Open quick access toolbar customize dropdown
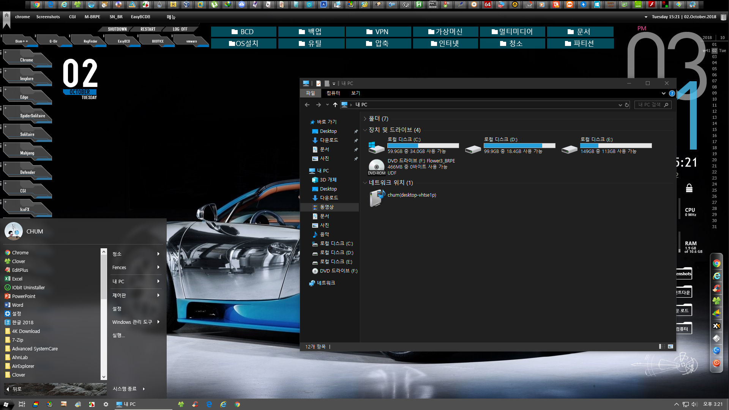729x410 pixels. coord(334,84)
